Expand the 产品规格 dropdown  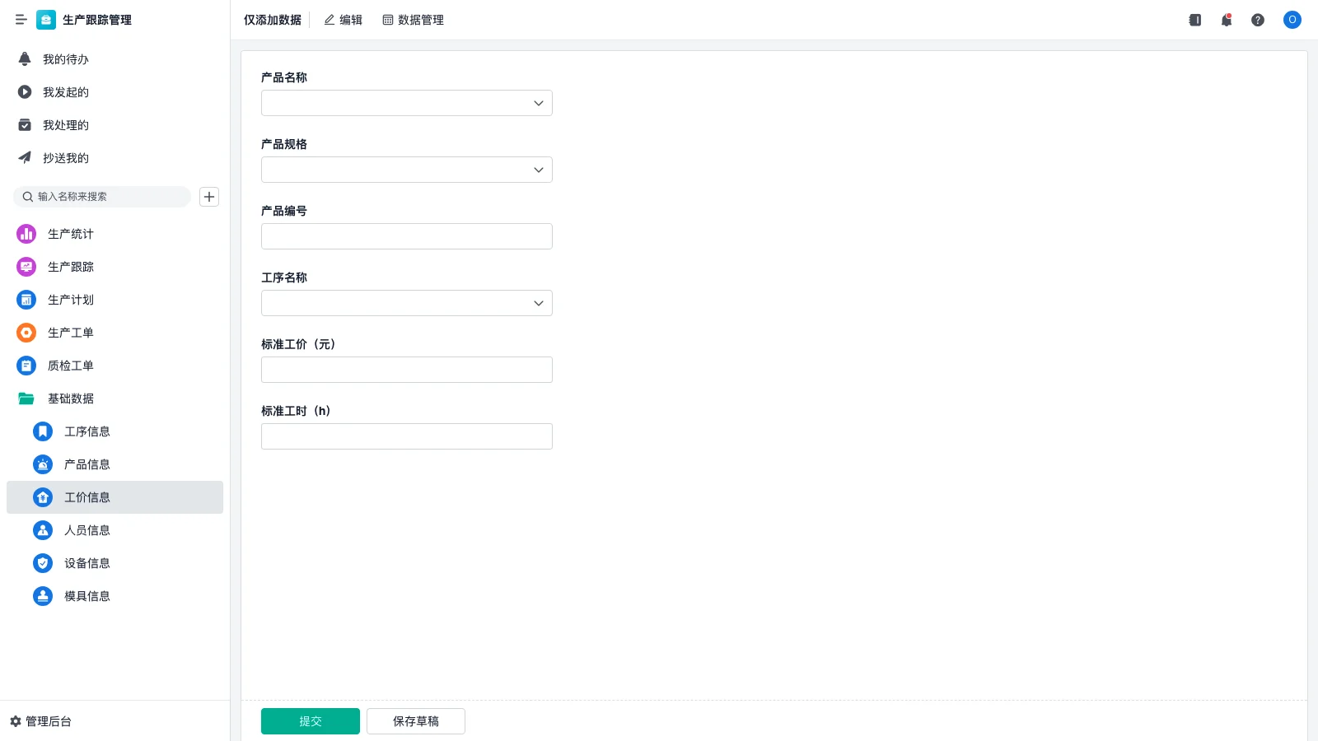[406, 170]
